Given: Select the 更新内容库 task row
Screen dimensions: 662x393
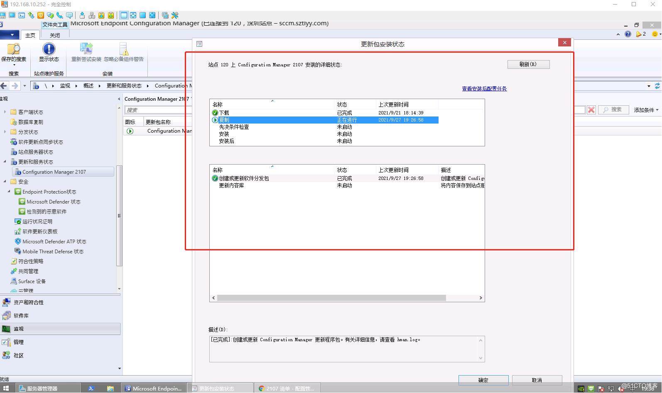Looking at the screenshot, I should pyautogui.click(x=347, y=186).
